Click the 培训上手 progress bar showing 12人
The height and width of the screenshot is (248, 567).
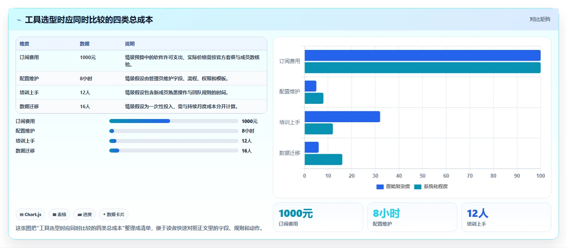(174, 141)
